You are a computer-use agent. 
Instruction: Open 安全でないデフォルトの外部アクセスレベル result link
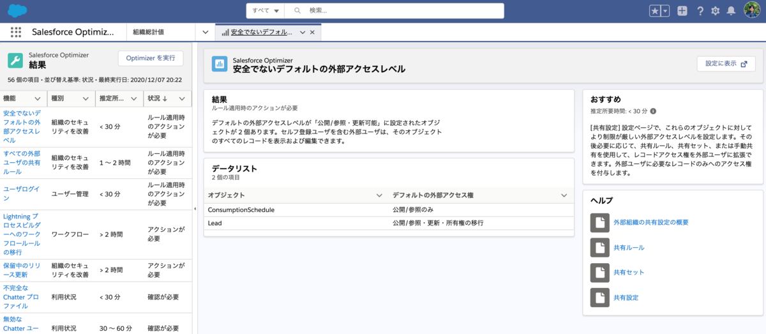pyautogui.click(x=22, y=126)
